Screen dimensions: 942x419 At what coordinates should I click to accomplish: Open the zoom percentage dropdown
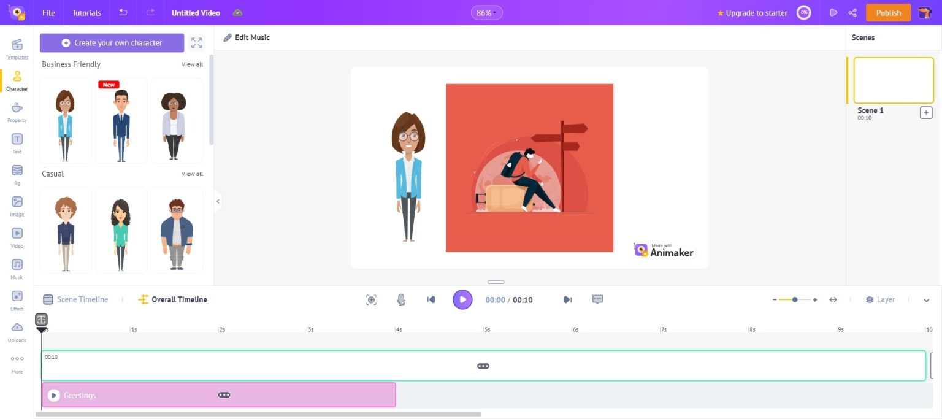coord(486,12)
